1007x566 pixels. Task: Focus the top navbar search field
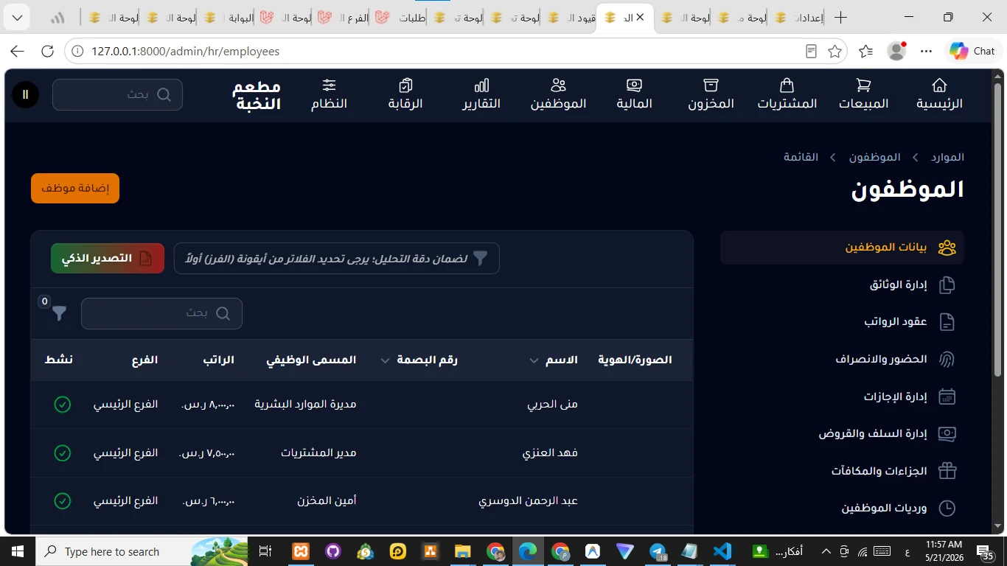point(117,94)
